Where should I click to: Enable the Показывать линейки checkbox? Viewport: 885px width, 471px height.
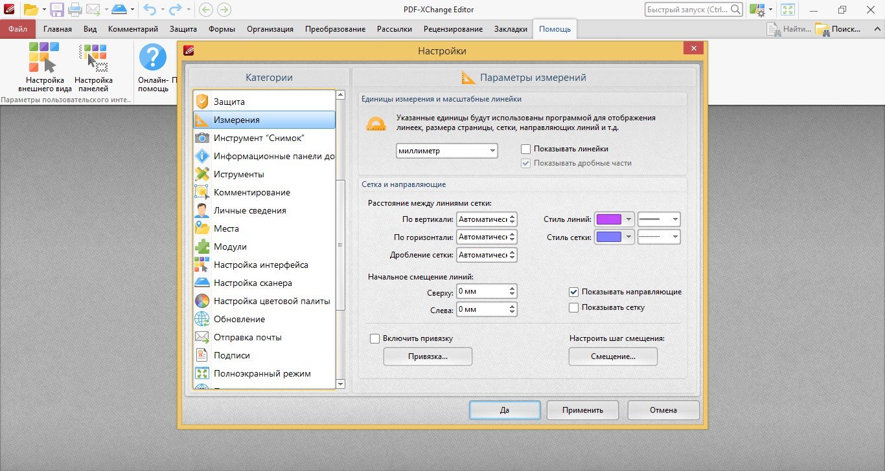(526, 149)
